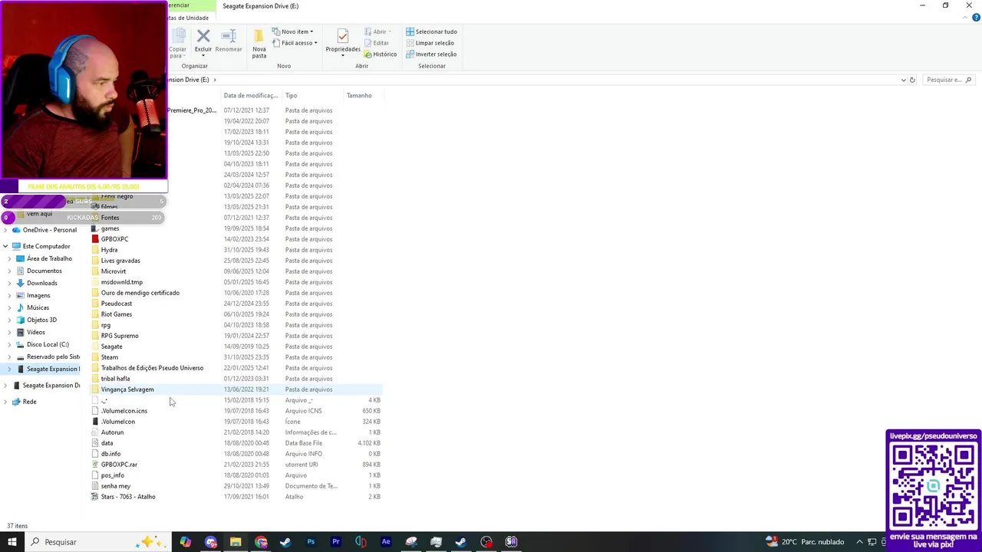This screenshot has width=982, height=552.
Task: Select the db.info file
Action: (110, 454)
